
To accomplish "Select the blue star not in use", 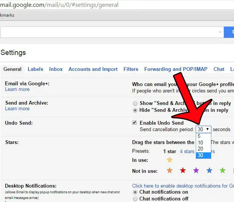I will 209,170.
